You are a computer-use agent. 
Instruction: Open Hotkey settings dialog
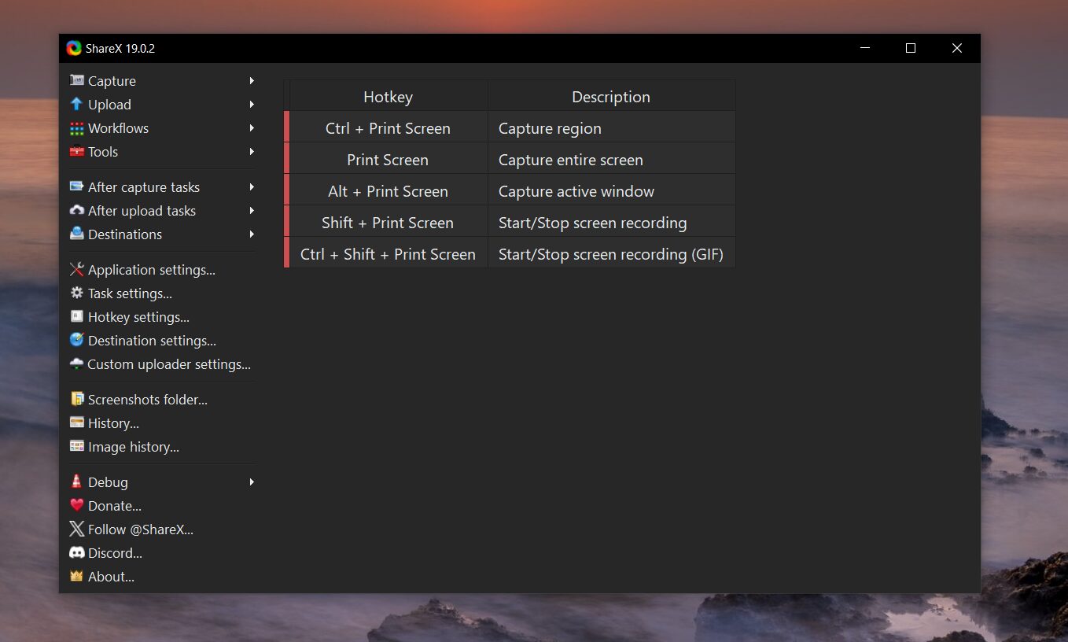[138, 317]
